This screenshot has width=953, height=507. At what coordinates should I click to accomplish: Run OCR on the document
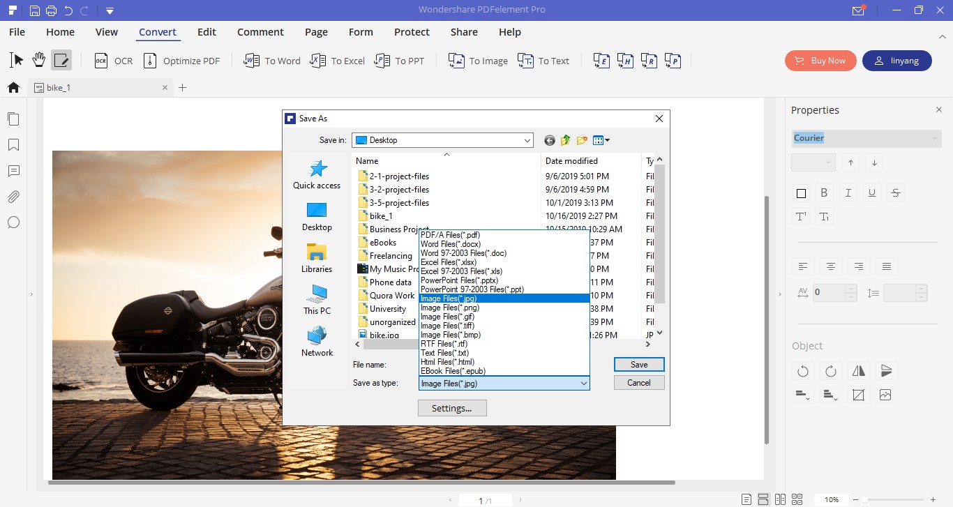coord(113,61)
